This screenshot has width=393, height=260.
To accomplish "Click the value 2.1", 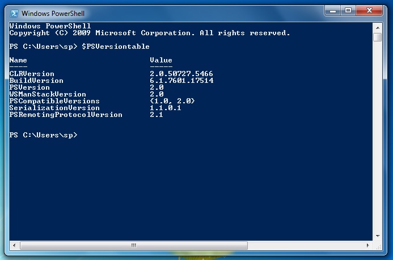I will point(157,115).
